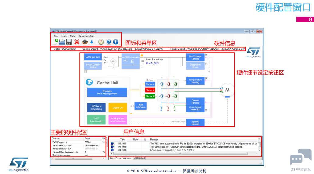
Task: Select the Sensor selection main row
Action: 78,145
